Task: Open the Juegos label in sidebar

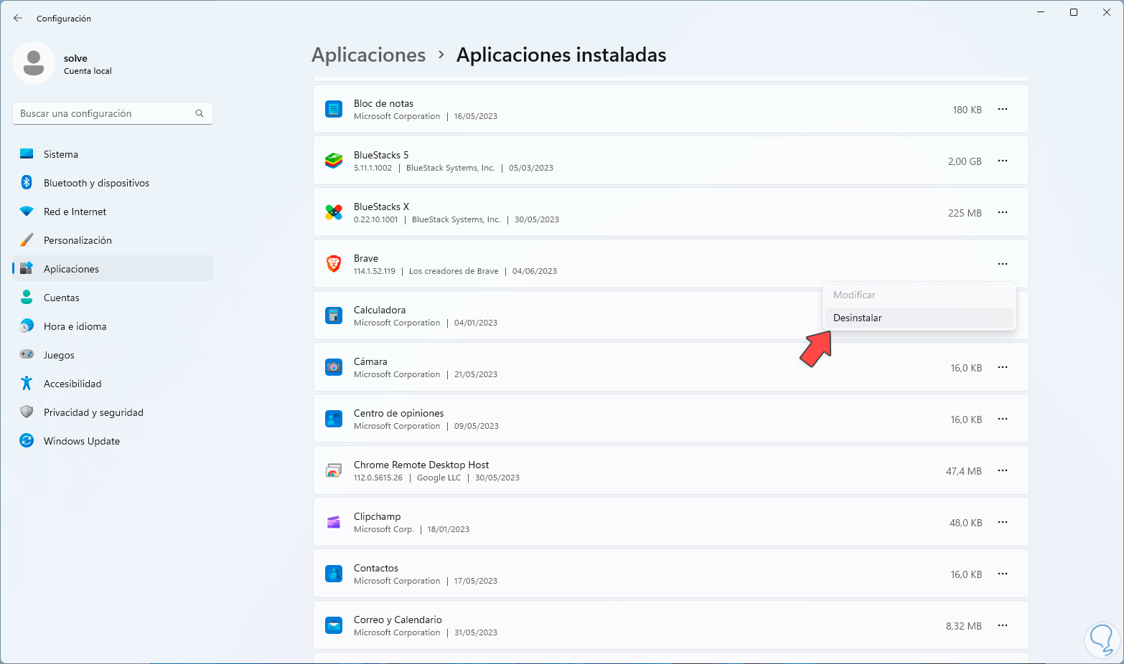Action: [59, 355]
